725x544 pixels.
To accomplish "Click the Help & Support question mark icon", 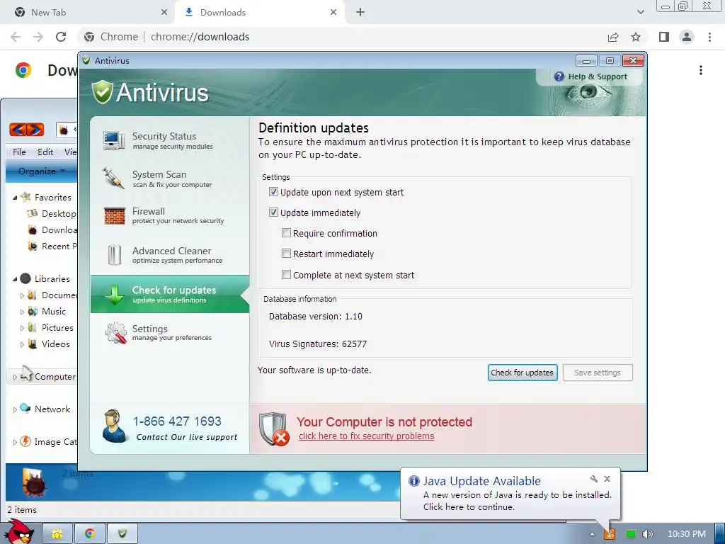I will (x=559, y=76).
